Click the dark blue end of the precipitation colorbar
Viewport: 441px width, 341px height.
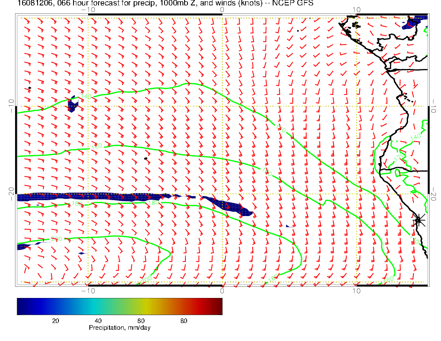[x=20, y=306]
